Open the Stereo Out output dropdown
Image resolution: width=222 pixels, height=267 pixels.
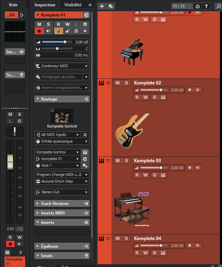(62, 192)
